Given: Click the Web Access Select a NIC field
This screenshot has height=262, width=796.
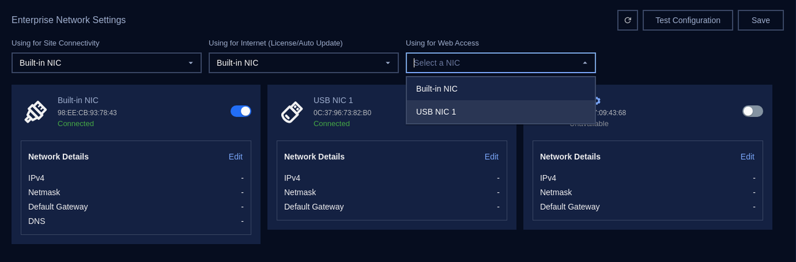Looking at the screenshot, I should (501, 63).
